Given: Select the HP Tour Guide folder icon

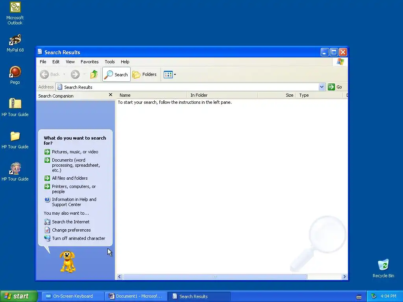Looking at the screenshot, I should pyautogui.click(x=15, y=140).
